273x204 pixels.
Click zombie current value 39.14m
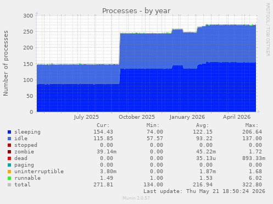click(107, 152)
